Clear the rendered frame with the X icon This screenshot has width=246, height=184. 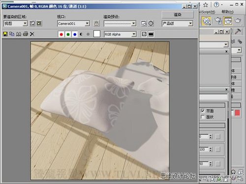tap(32, 34)
